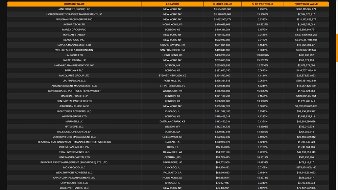Select JANE STREET GROUP, LLC company name
The width and height of the screenshot is (338, 190).
point(74,9)
